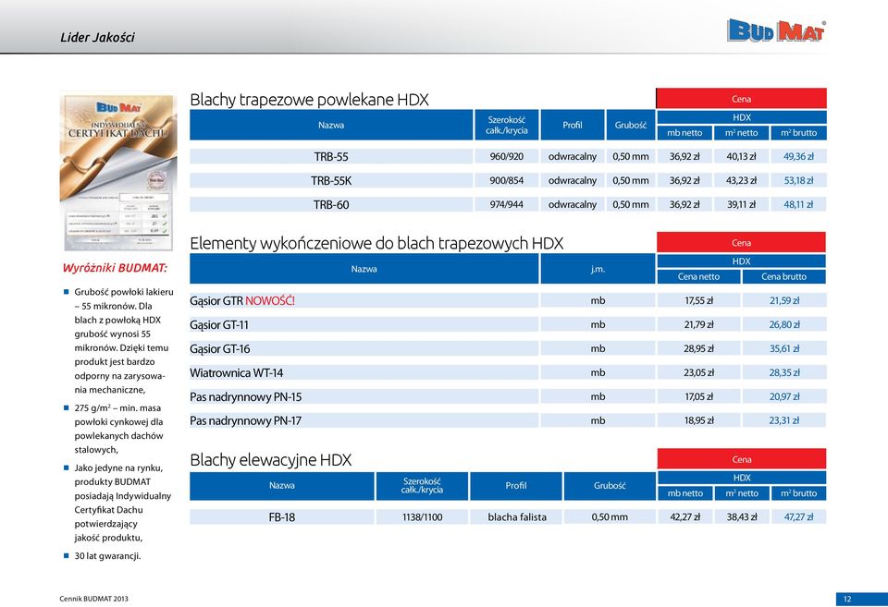The height and width of the screenshot is (607, 888).
Task: Select gross price 26,80 zł
Action: coord(784,324)
